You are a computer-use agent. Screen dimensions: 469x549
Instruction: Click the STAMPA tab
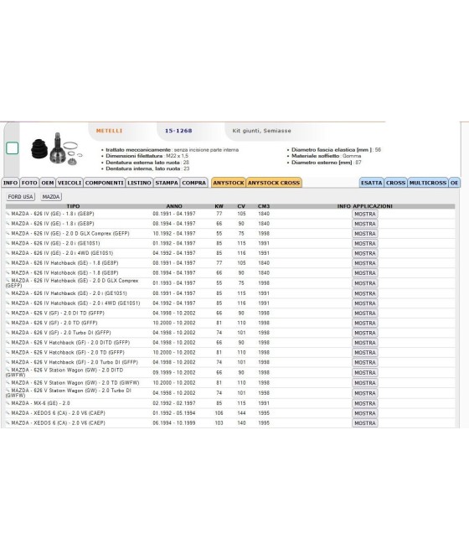(167, 183)
